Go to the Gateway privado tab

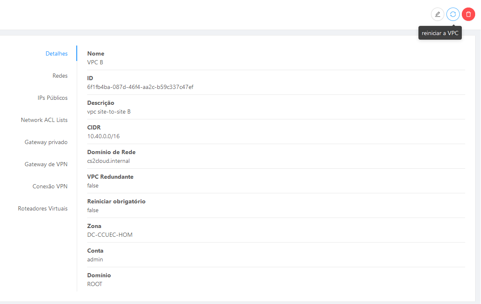(x=46, y=142)
